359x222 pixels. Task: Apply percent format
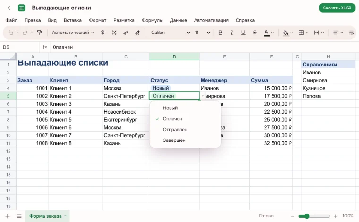tap(114, 33)
